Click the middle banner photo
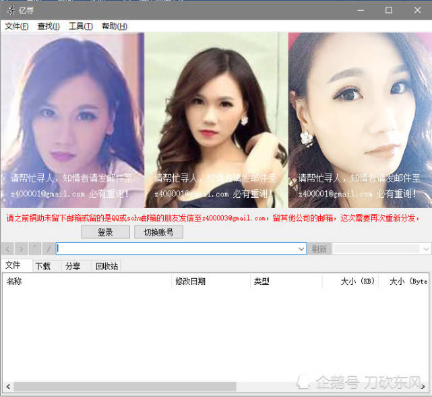432x397 pixels. point(216,120)
